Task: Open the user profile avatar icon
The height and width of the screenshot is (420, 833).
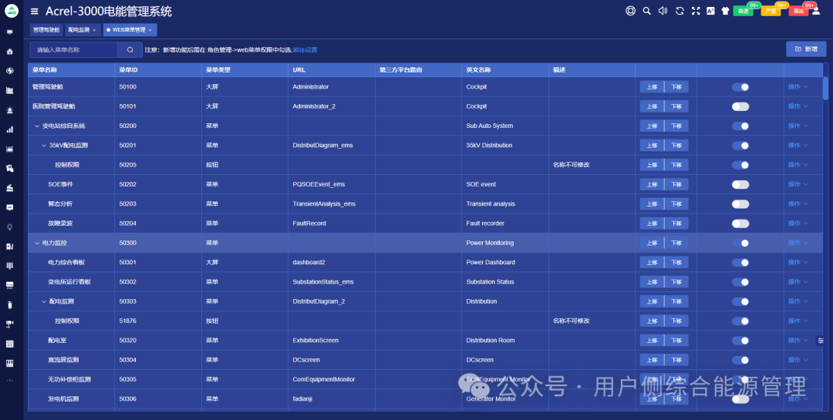Action: [x=816, y=11]
